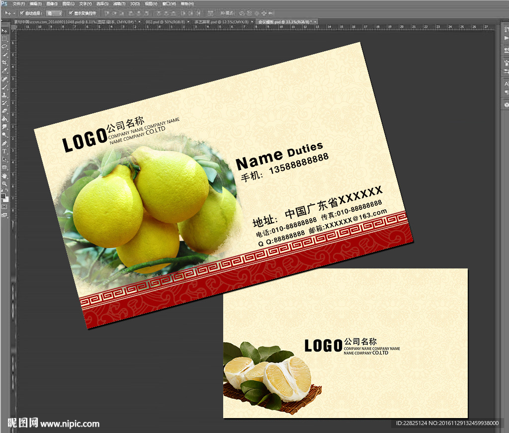This screenshot has width=509, height=433.
Task: Select the Brush tool
Action: pyautogui.click(x=4, y=87)
